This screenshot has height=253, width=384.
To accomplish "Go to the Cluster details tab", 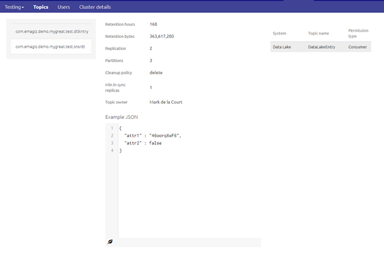I will (95, 7).
